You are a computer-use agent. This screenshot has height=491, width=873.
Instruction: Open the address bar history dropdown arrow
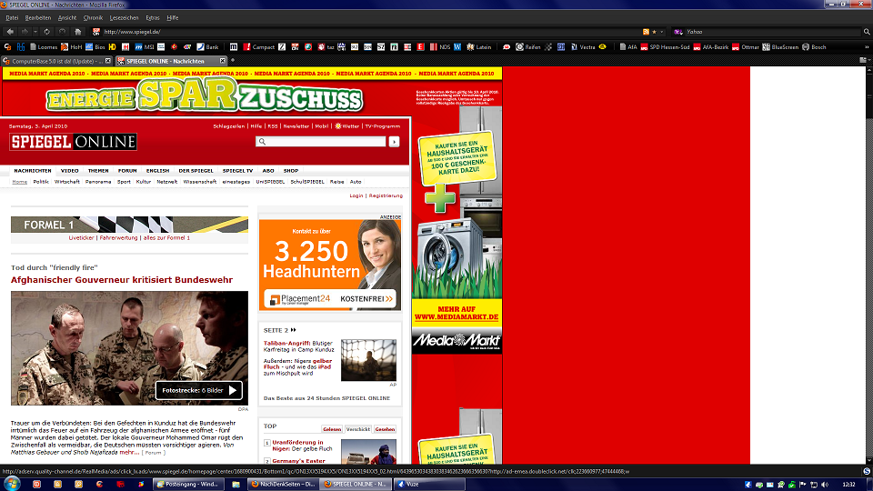661,32
